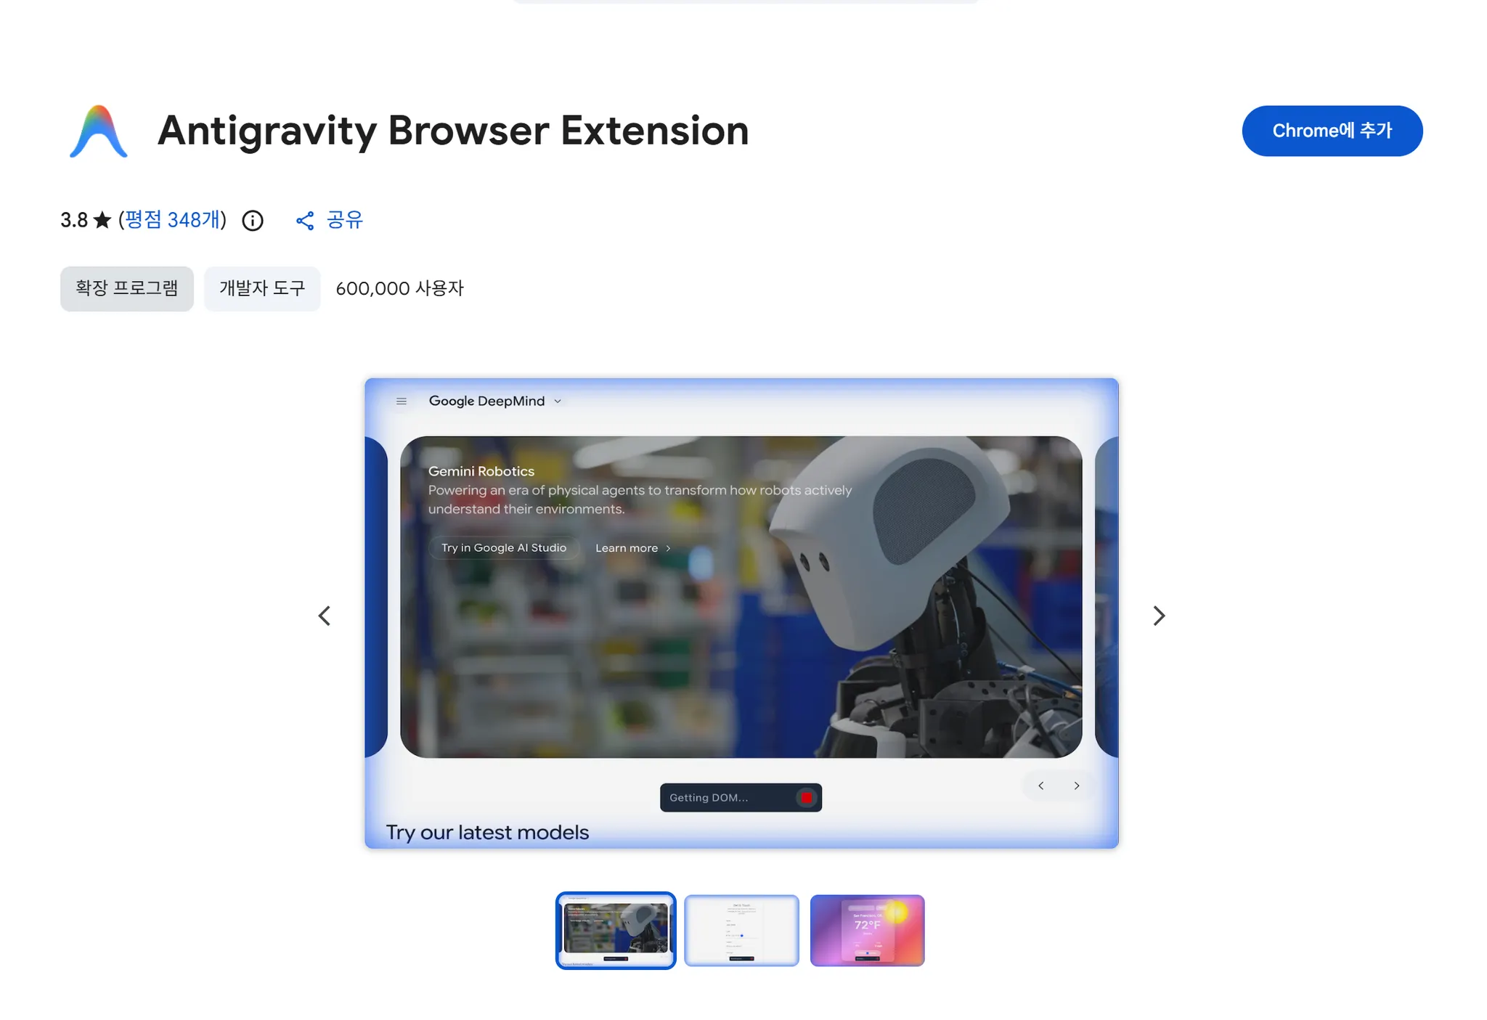Click the small right chevron inside the screenshot
This screenshot has height=1020, width=1487.
(1077, 786)
